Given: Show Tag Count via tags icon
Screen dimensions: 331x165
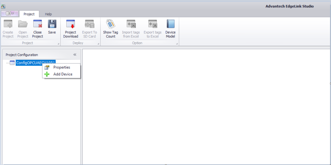Looking at the screenshot, I should click(111, 24).
